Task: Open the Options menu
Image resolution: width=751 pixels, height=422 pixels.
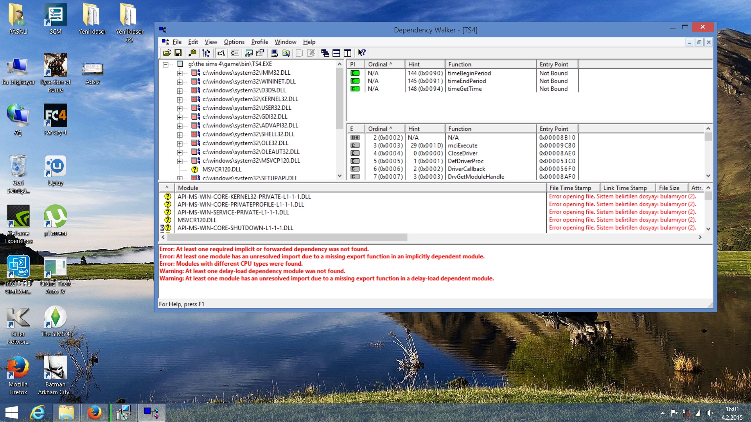Action: tap(234, 42)
